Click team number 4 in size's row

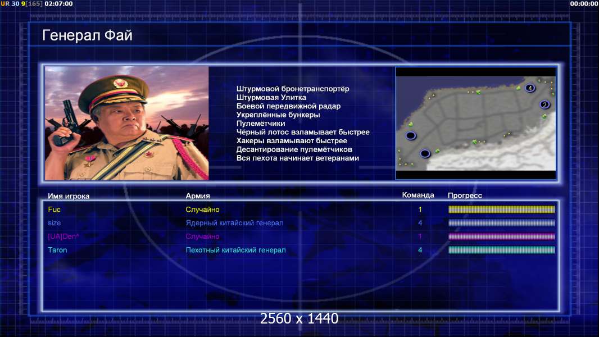click(x=420, y=223)
